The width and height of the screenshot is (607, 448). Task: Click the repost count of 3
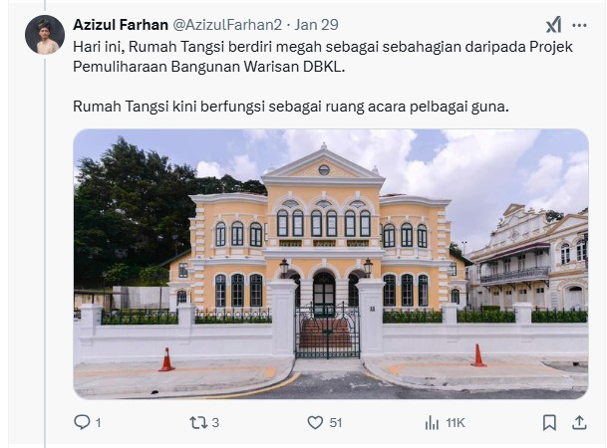click(x=215, y=423)
